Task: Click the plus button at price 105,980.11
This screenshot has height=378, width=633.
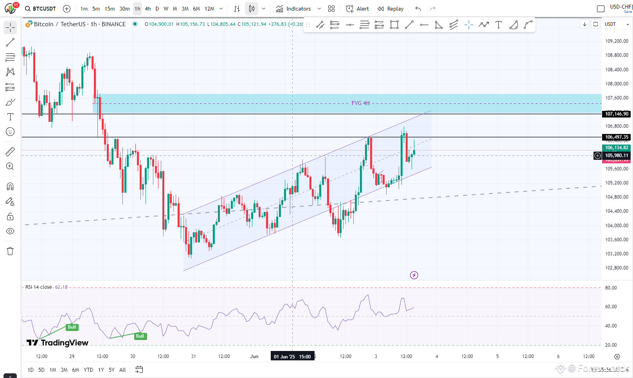Action: [597, 156]
